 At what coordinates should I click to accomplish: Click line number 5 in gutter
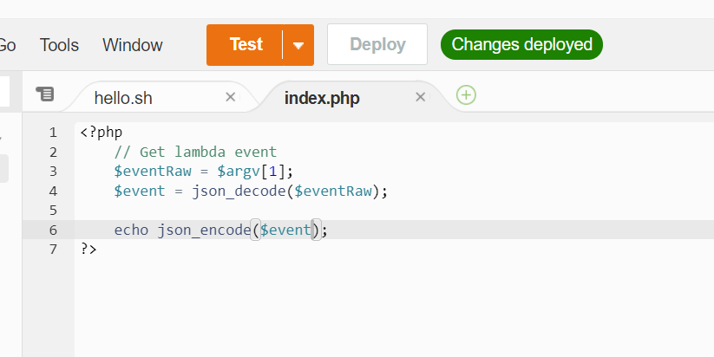pos(53,211)
